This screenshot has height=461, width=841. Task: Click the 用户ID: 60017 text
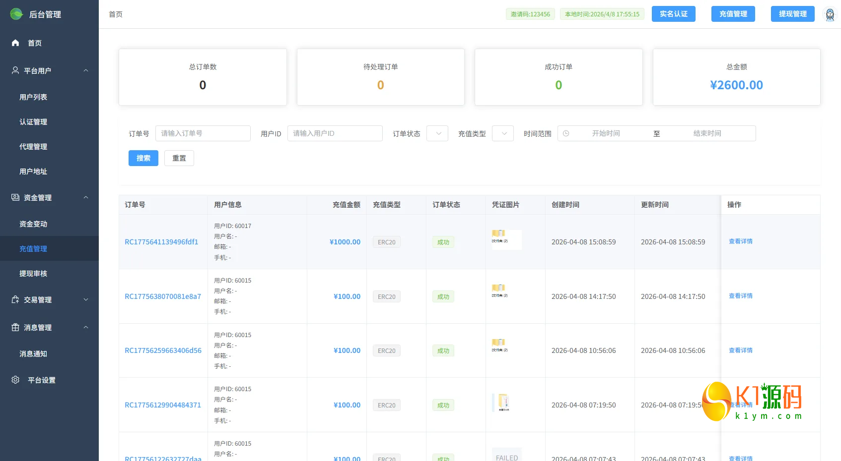233,226
